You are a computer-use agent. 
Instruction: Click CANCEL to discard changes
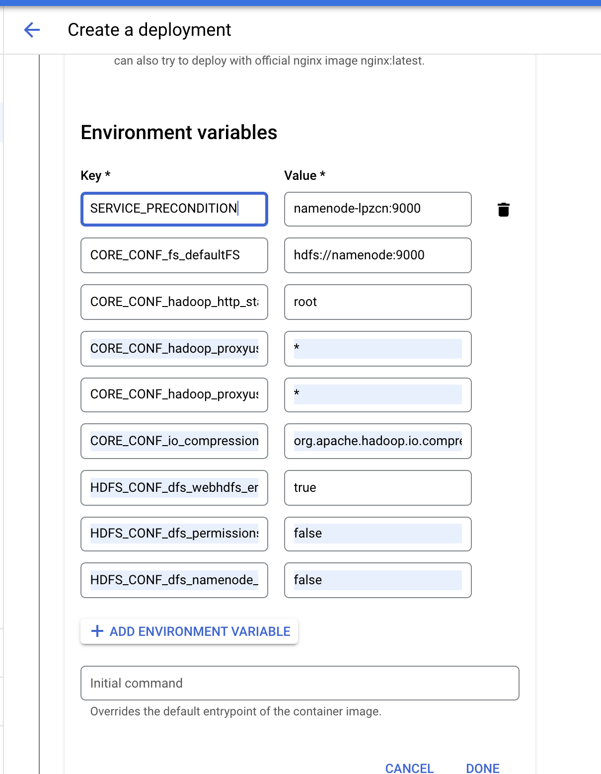click(409, 768)
